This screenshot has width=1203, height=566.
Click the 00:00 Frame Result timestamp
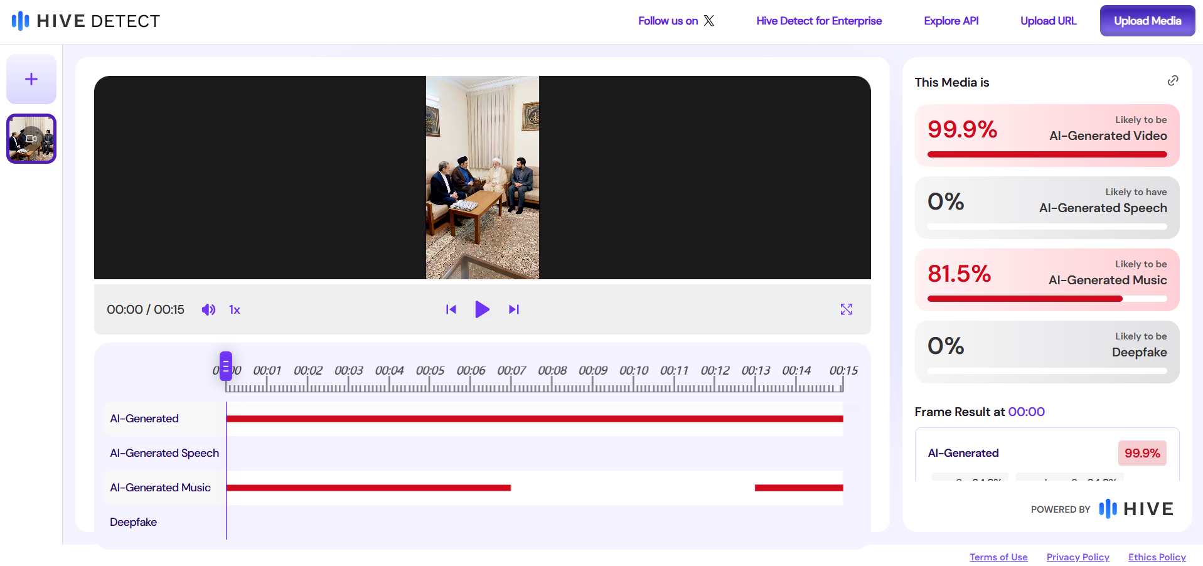coord(1026,412)
